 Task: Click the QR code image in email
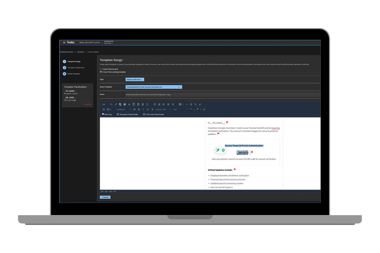tap(242, 152)
